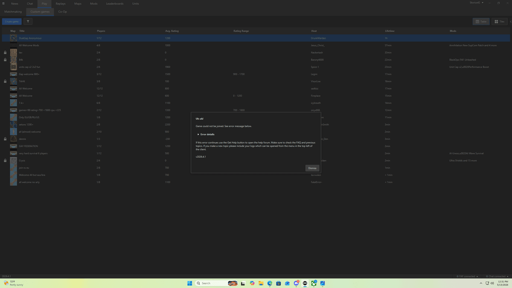This screenshot has width=512, height=288.
Task: Open the Chat tab
Action: tap(30, 3)
